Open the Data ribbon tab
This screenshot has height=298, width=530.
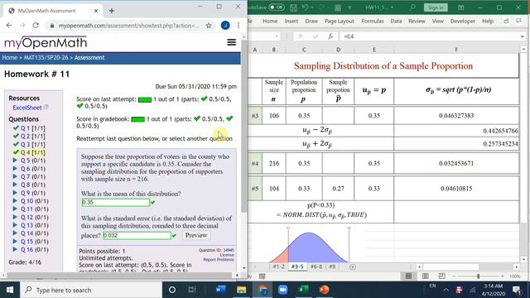[x=396, y=21]
